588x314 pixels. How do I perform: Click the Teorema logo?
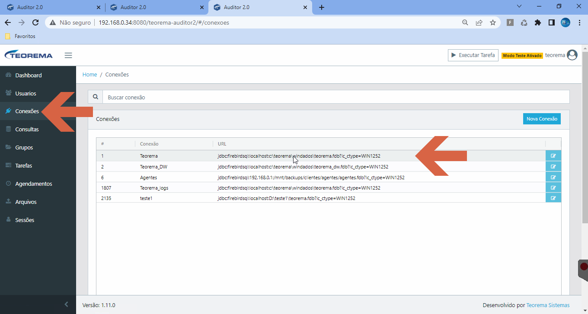point(29,55)
